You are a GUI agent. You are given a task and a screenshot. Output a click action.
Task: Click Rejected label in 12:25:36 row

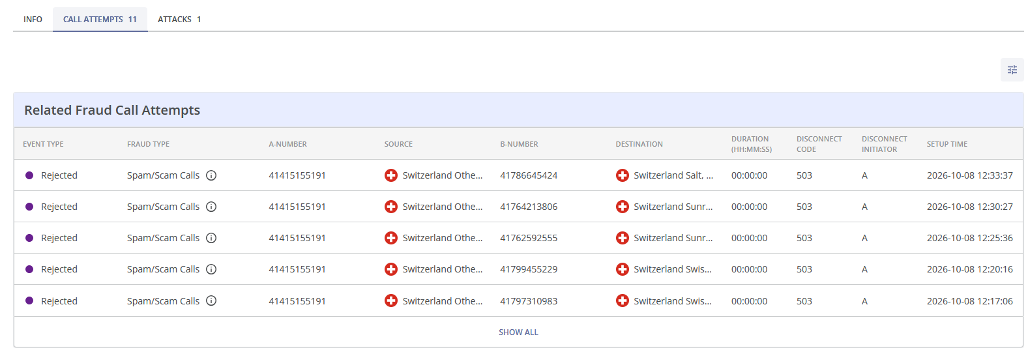[x=59, y=238]
